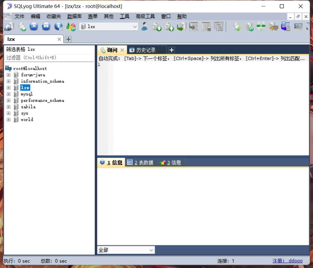Expand the performance_schema database node
Screen dimensions: 313x268
point(8,100)
